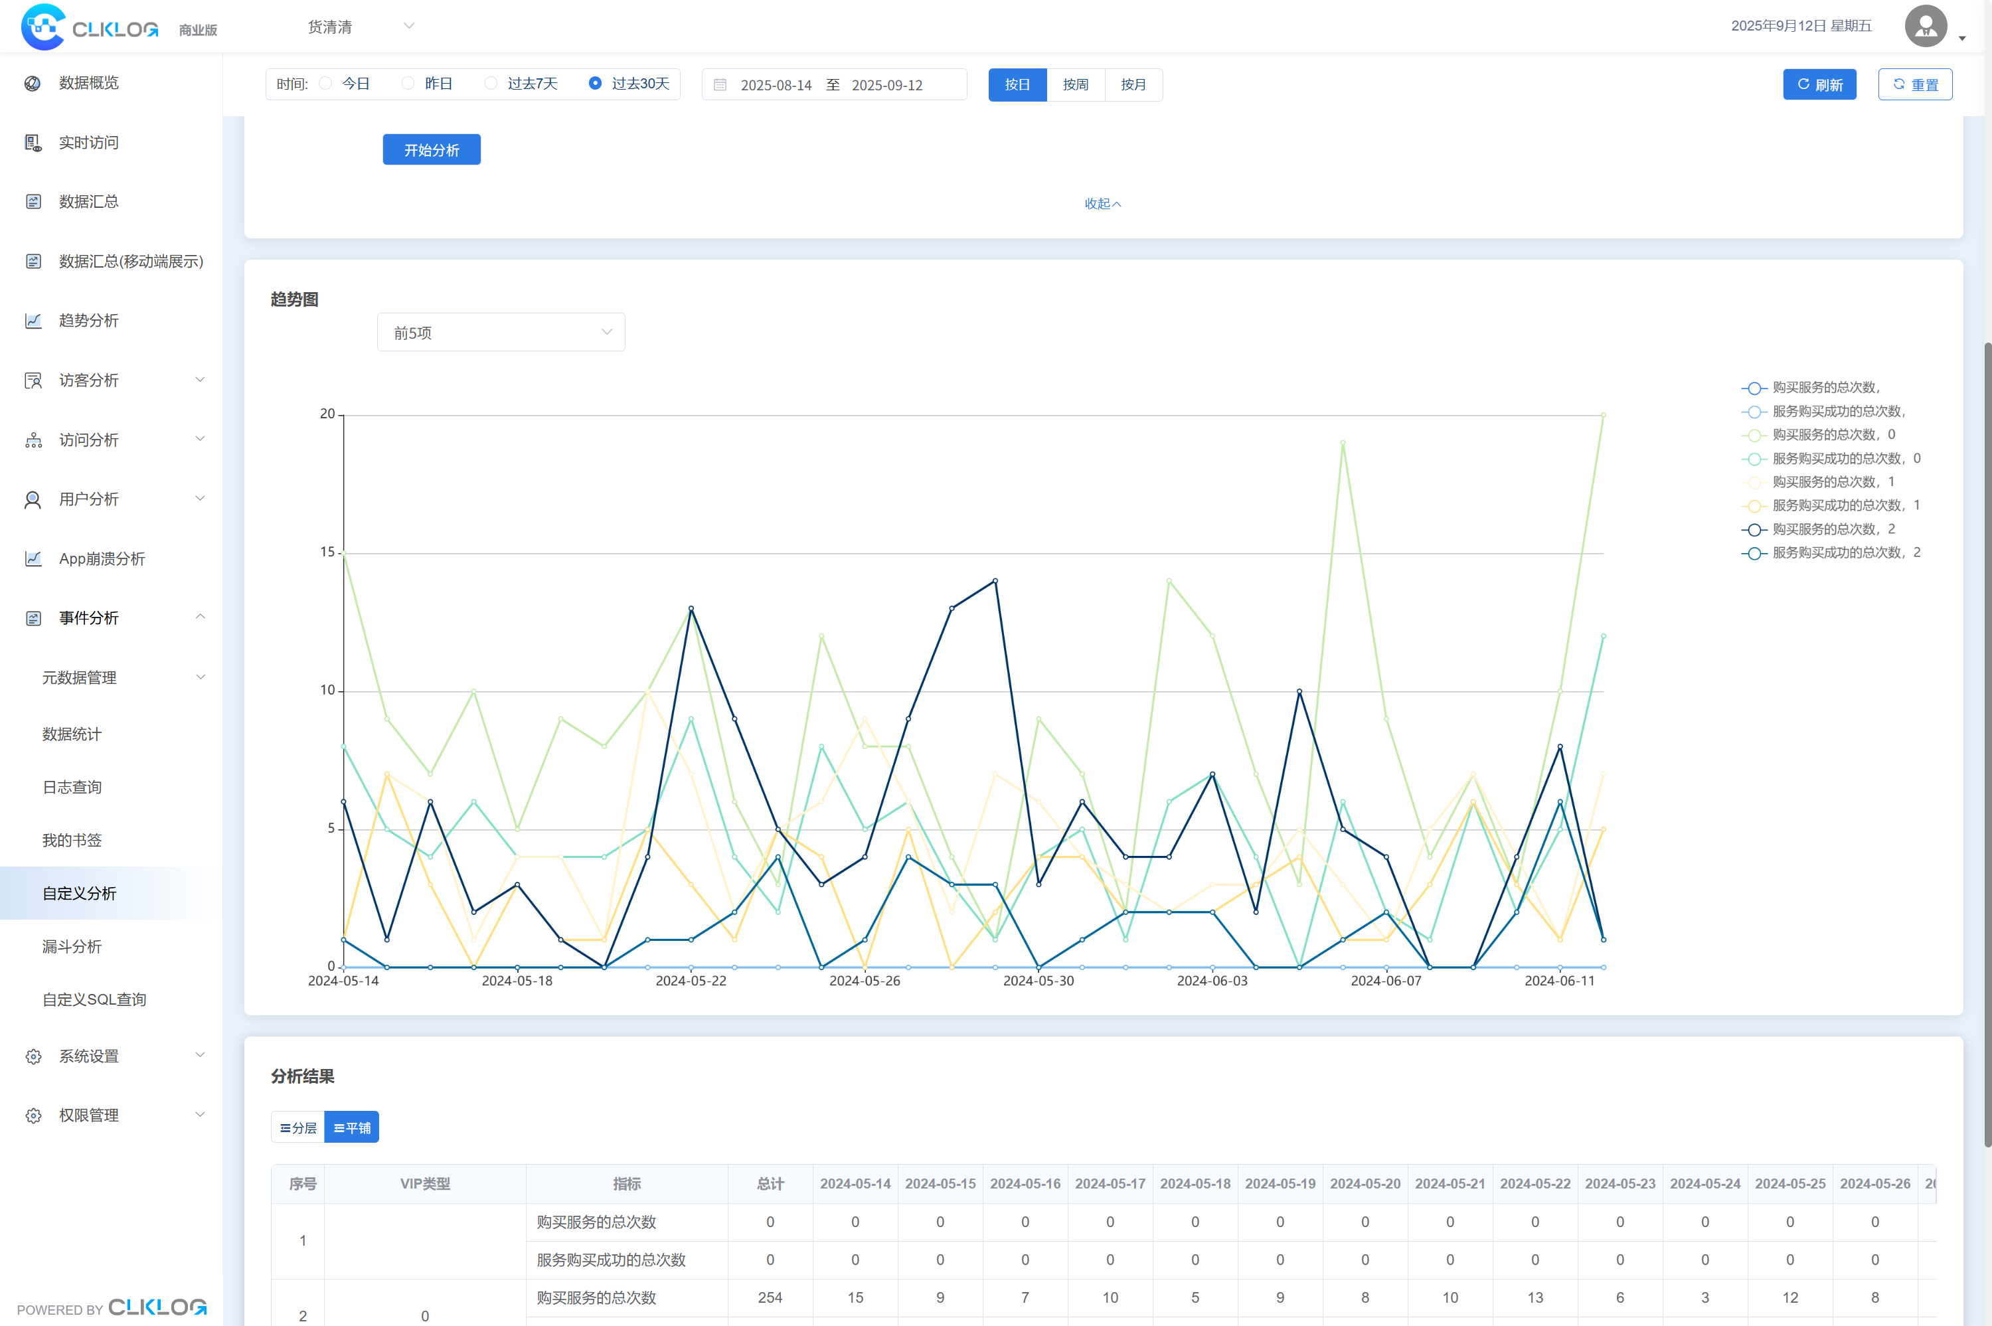Click the 实时访问 sidebar icon

pyautogui.click(x=33, y=143)
